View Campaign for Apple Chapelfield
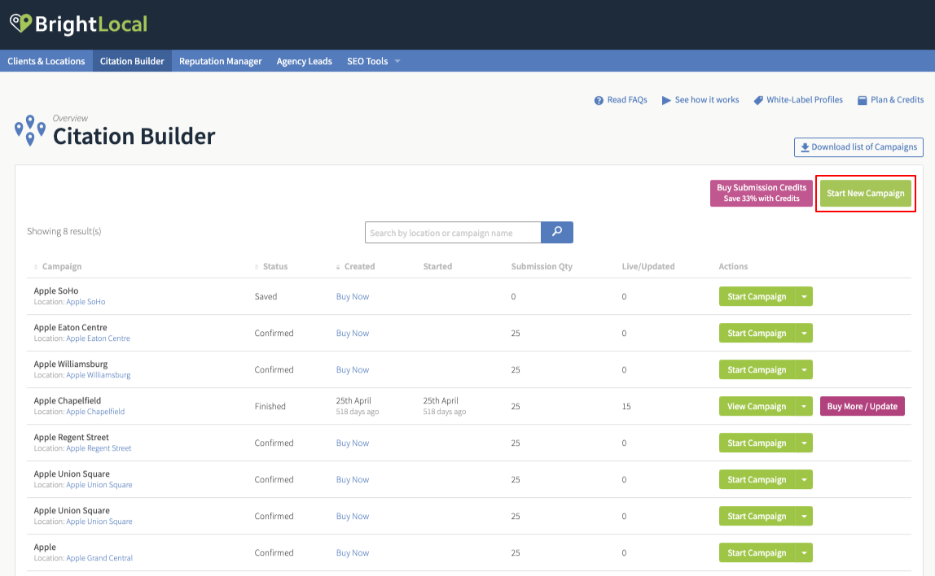The height and width of the screenshot is (576, 935). coord(757,406)
